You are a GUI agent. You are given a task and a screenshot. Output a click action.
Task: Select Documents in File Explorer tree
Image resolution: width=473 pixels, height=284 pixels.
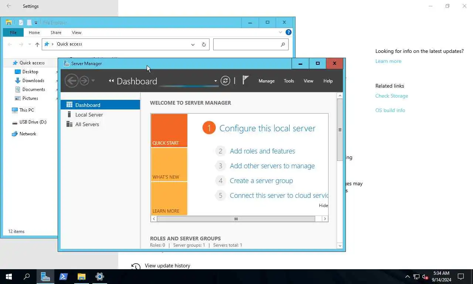tap(34, 89)
